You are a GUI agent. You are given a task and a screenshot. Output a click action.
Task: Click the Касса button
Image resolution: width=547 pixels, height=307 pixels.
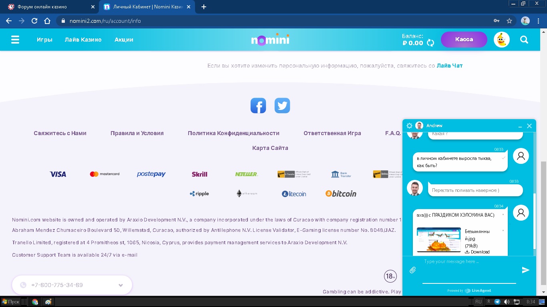pos(464,40)
